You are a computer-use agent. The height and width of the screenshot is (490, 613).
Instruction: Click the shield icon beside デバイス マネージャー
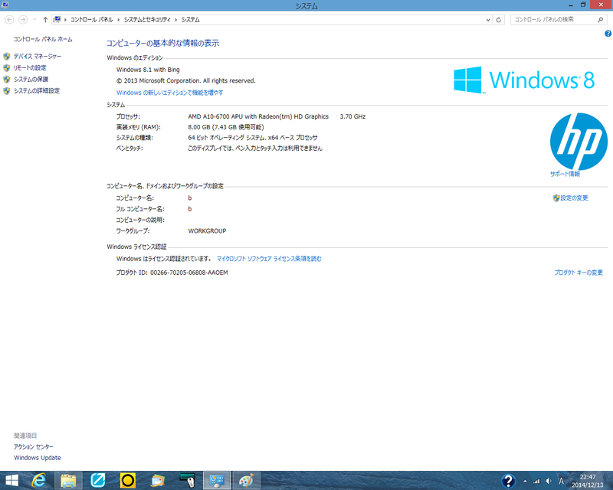(x=7, y=56)
